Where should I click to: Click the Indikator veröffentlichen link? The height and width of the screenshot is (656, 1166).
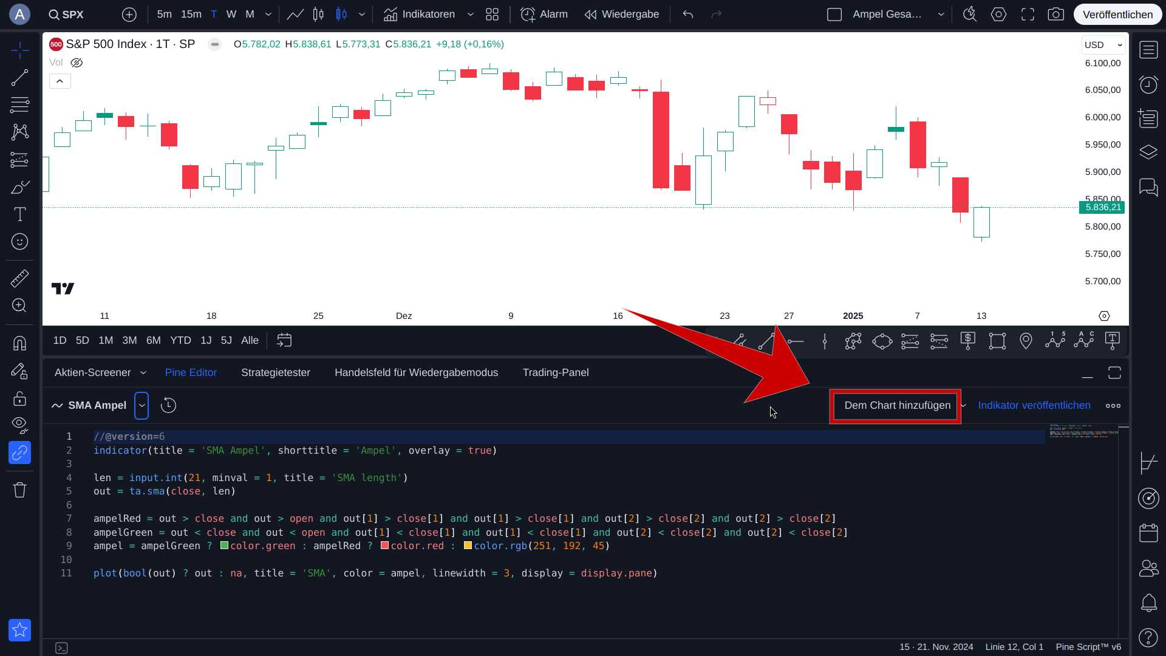[1034, 405]
